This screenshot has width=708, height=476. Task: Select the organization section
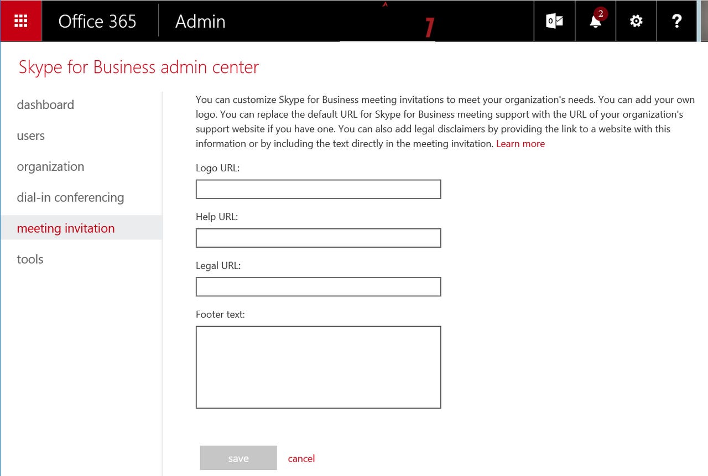point(50,166)
